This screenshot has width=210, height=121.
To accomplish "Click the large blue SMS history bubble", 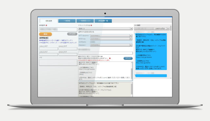I will tap(151, 52).
